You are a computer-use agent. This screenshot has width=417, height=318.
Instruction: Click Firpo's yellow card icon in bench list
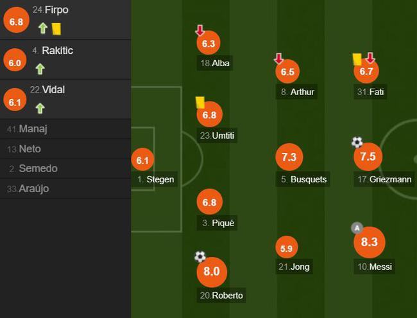tap(56, 28)
